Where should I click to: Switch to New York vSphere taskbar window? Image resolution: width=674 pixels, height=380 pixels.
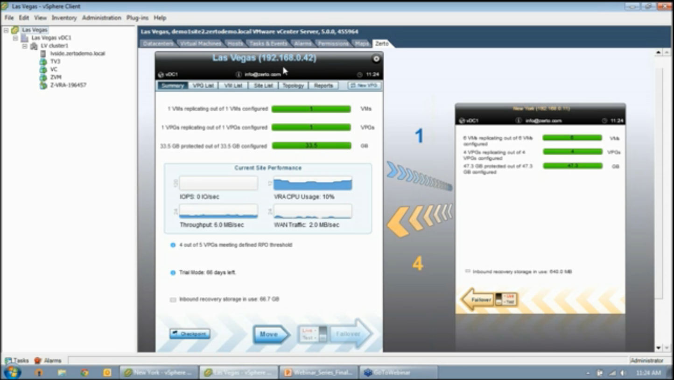tap(160, 373)
